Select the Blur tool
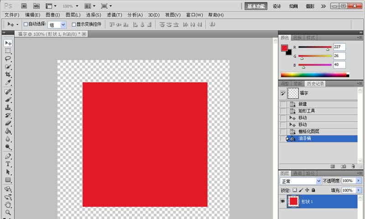This screenshot has width=365, height=219. pyautogui.click(x=8, y=139)
